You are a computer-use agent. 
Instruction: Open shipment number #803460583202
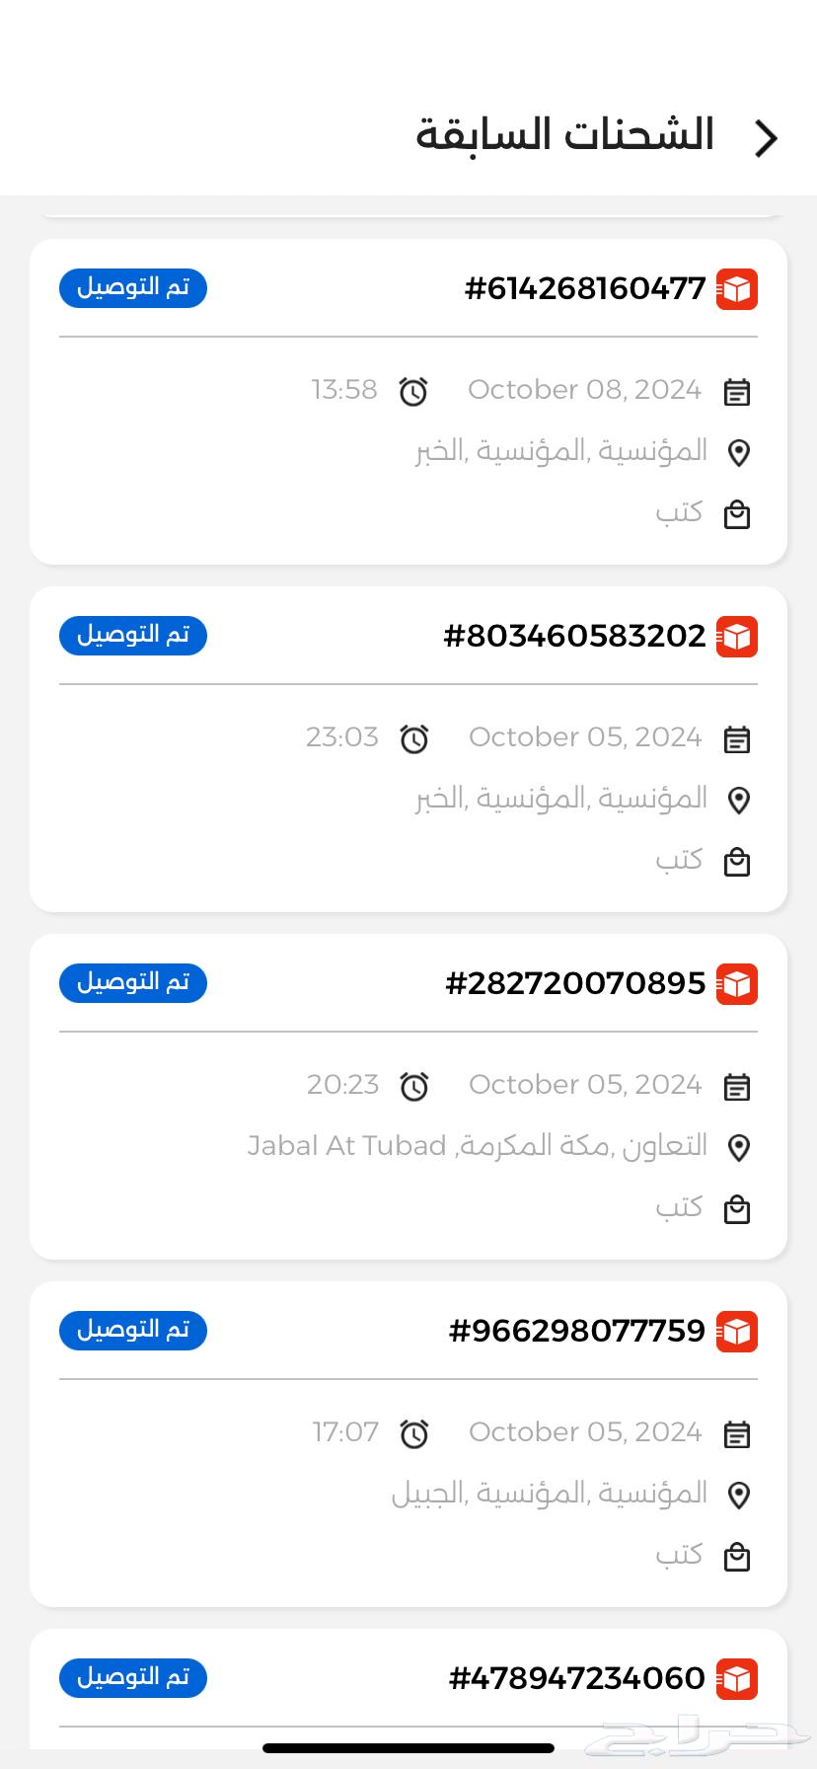tap(575, 636)
